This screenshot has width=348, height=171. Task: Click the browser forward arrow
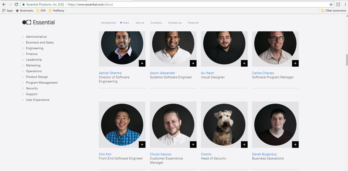10,5
